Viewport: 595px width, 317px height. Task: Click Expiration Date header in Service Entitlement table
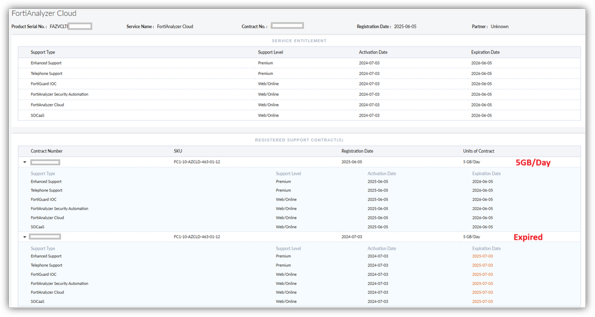[x=485, y=52]
